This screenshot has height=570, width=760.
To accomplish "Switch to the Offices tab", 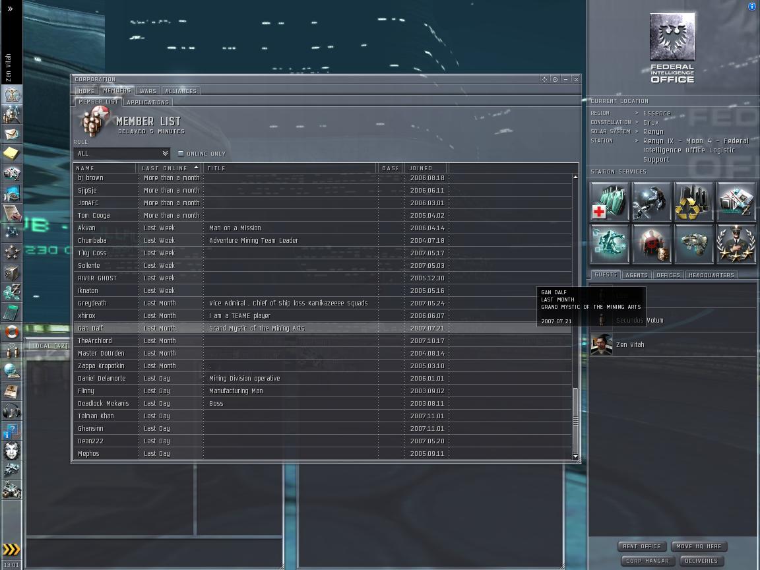I will (668, 275).
